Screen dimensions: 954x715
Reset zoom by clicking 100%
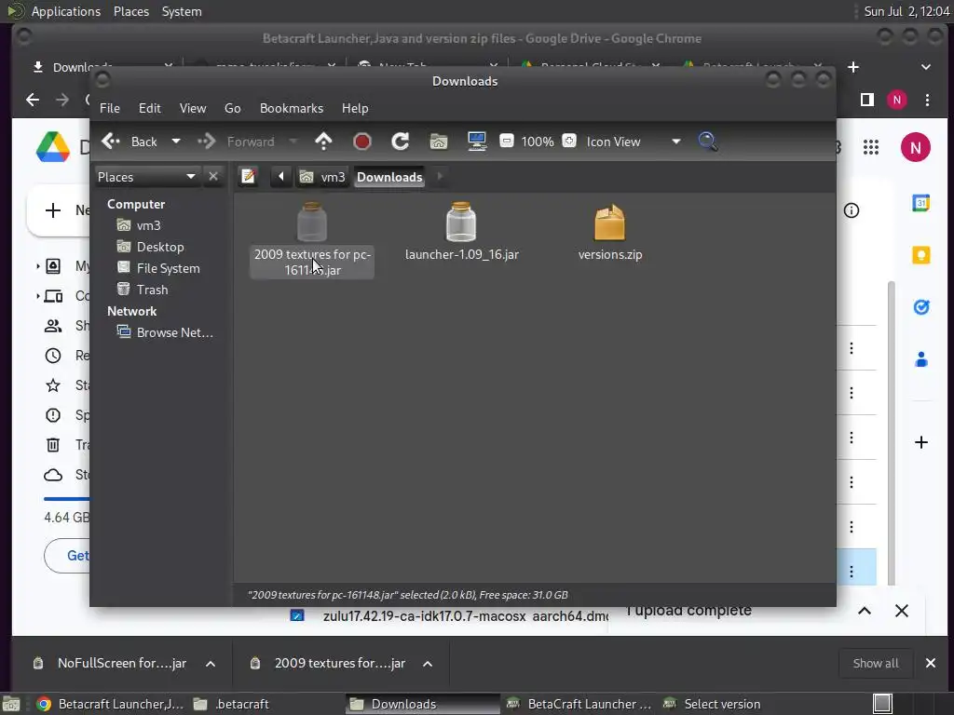[538, 142]
